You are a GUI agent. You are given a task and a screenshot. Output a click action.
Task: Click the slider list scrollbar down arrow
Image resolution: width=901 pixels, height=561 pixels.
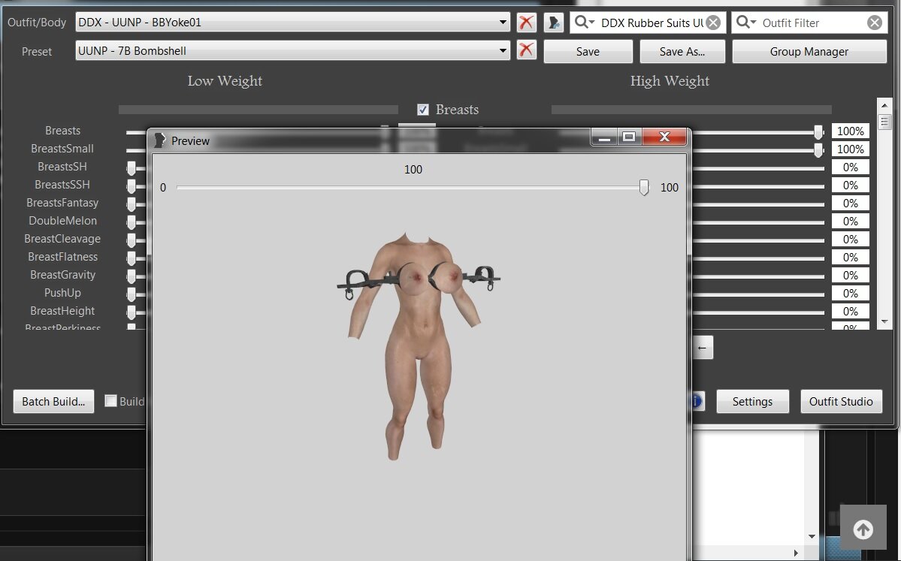[884, 321]
